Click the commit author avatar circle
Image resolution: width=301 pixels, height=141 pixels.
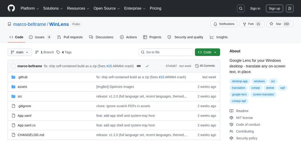tap(13, 66)
